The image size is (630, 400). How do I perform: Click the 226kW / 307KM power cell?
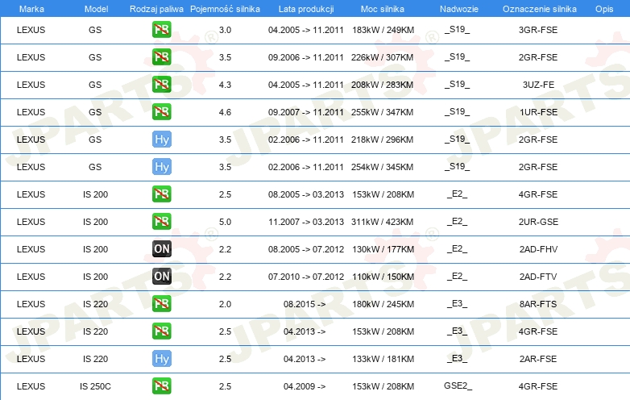point(382,57)
